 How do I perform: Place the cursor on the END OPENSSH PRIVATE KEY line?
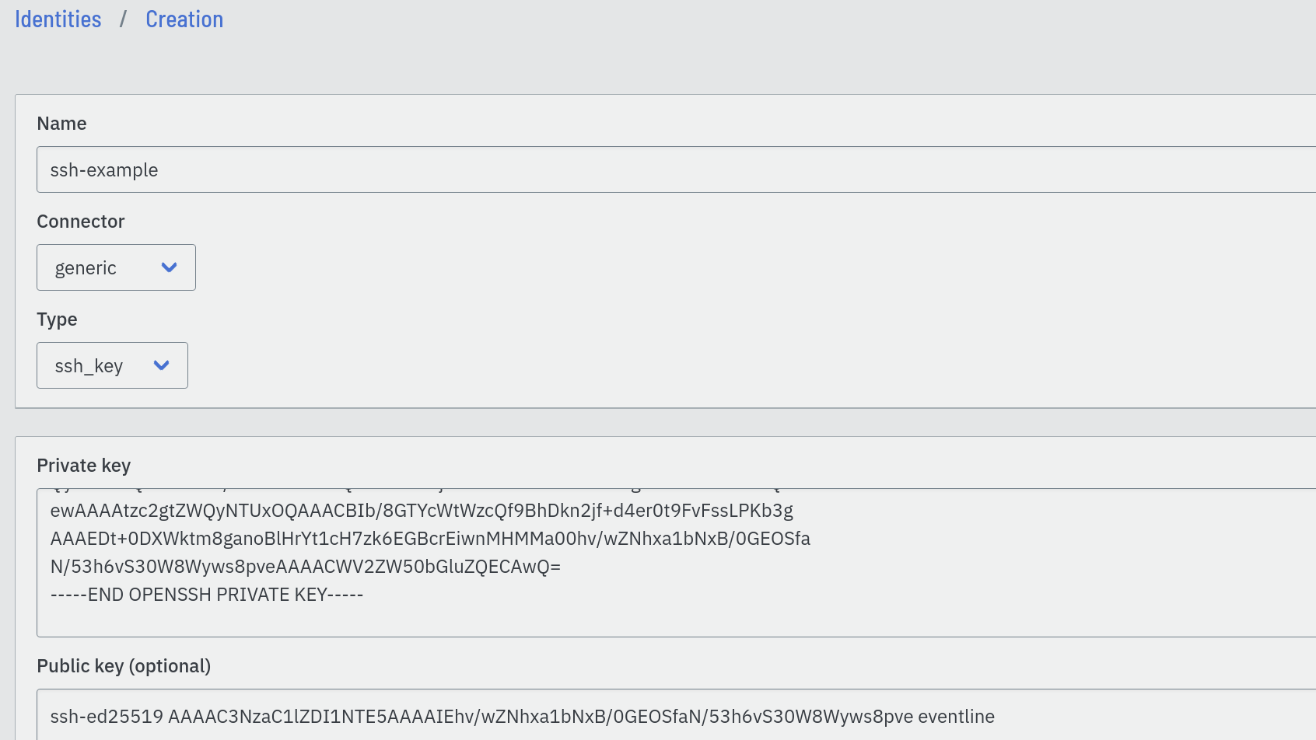[207, 595]
